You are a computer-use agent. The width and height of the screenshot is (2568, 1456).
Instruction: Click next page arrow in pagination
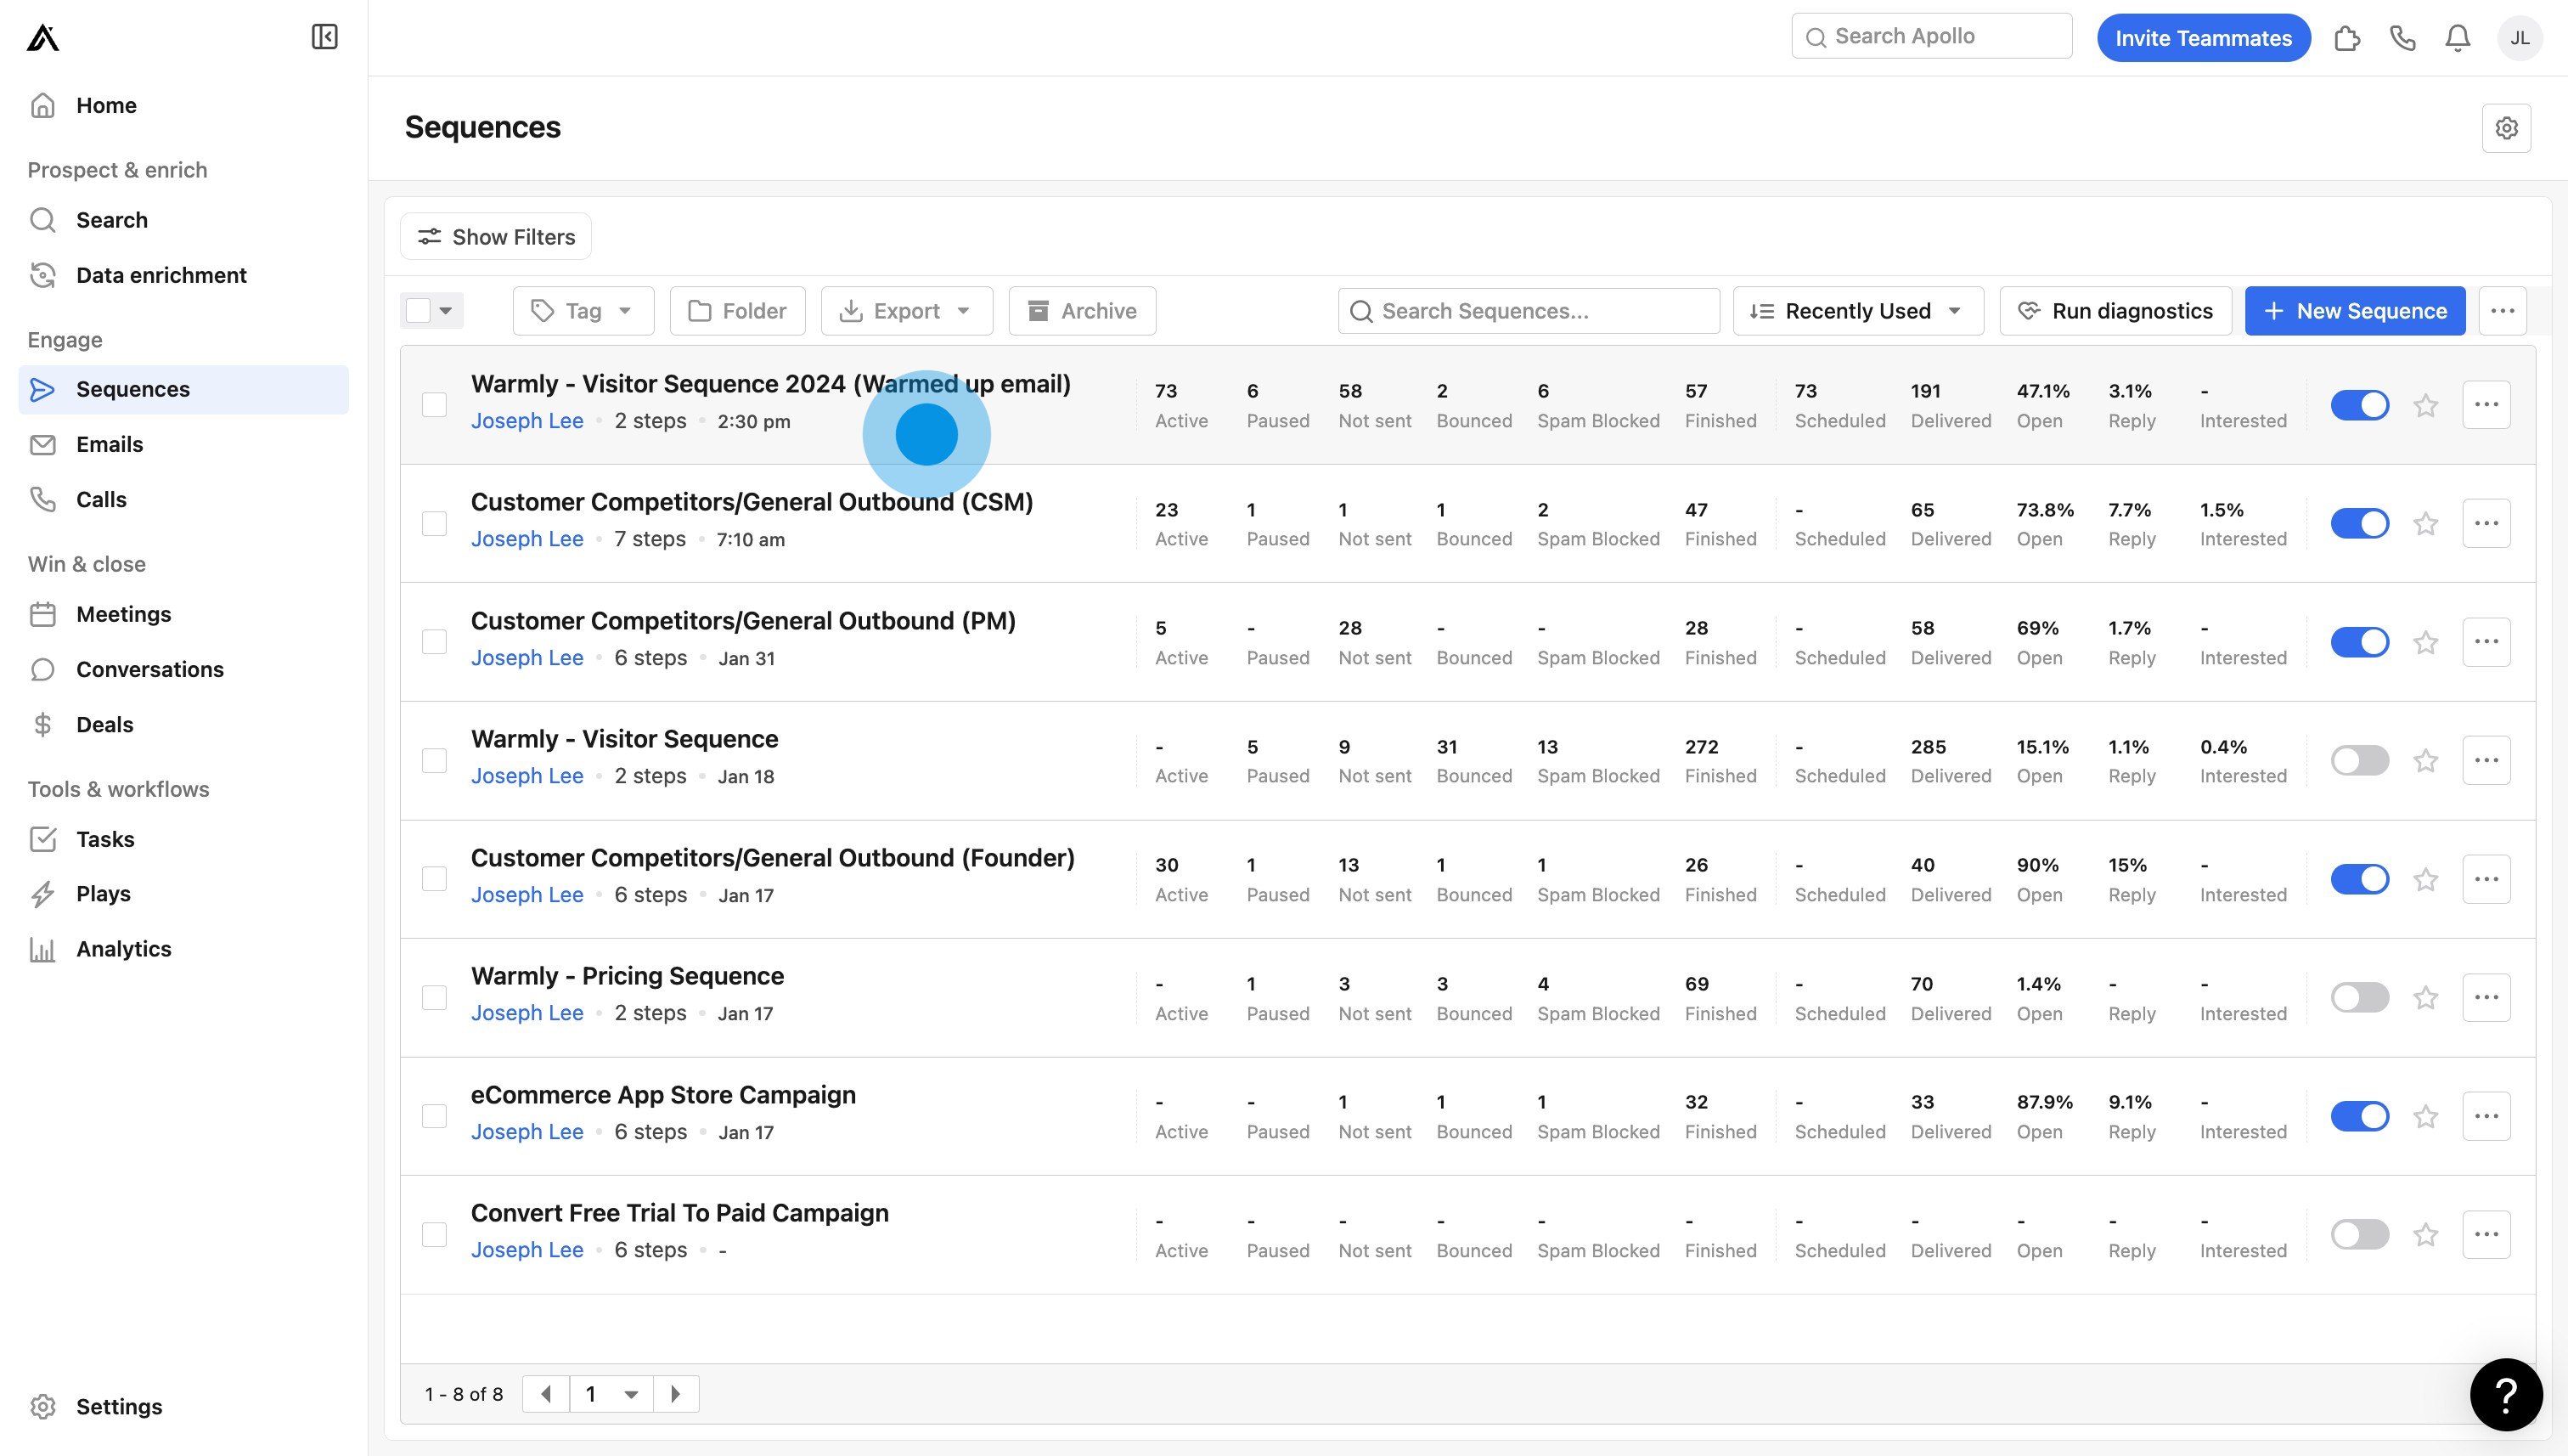tap(676, 1394)
